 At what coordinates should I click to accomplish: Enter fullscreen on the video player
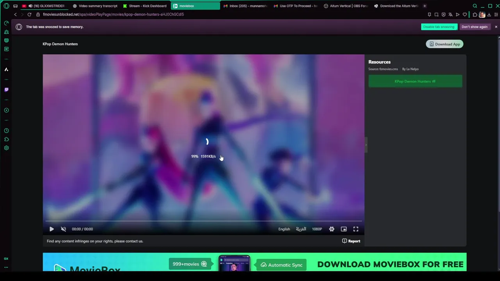pos(356,229)
